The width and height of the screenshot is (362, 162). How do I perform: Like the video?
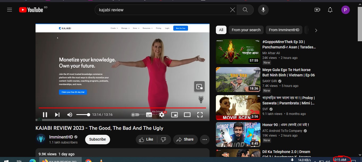tap(146, 139)
